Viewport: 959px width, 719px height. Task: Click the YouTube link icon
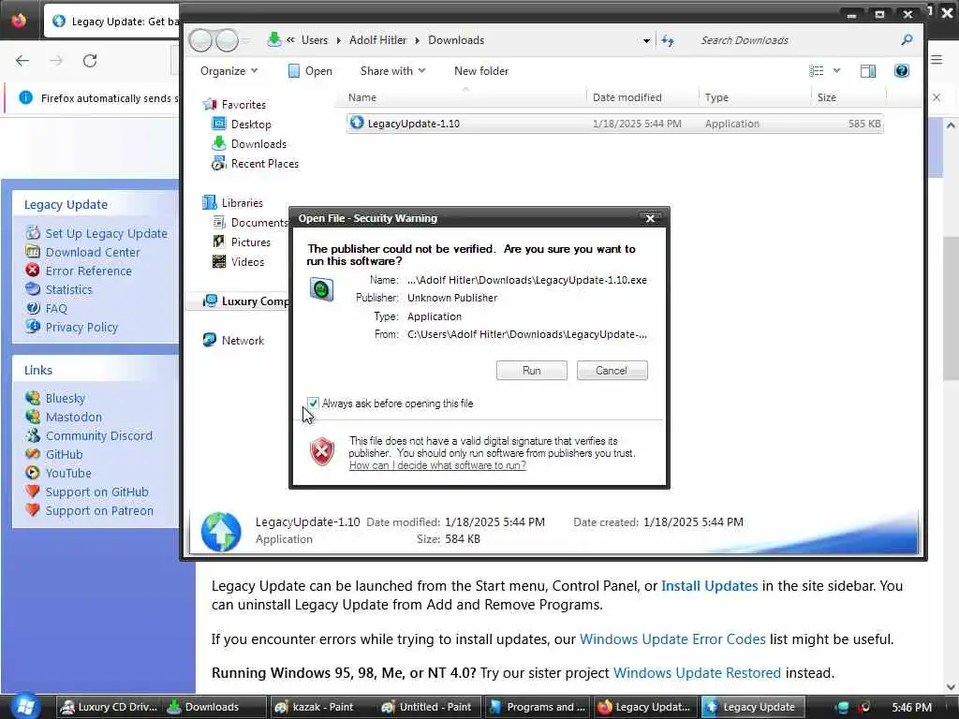click(33, 473)
